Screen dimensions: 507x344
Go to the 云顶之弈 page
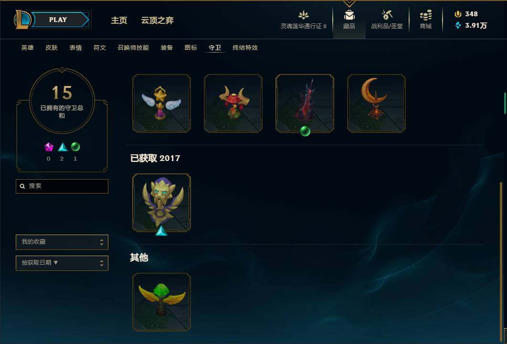(x=157, y=20)
